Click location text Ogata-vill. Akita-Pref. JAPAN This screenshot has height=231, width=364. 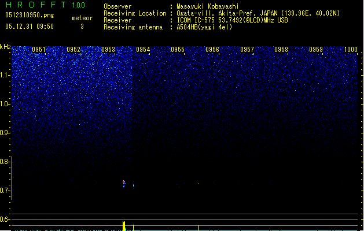click(227, 13)
